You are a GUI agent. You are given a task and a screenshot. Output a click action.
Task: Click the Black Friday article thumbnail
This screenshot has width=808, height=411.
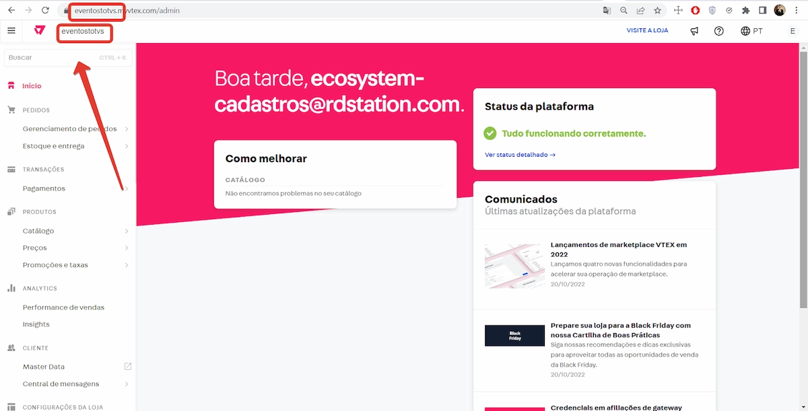(514, 336)
